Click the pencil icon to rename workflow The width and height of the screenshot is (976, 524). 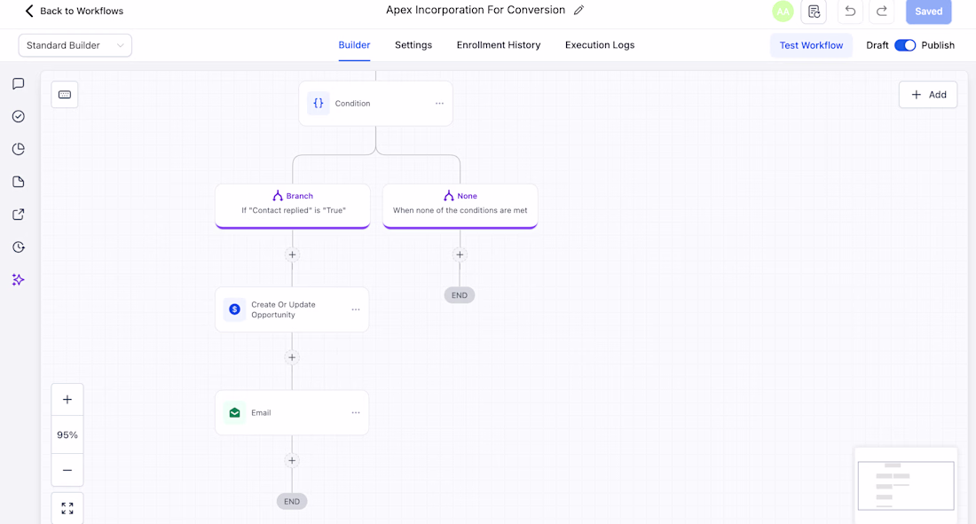(579, 10)
